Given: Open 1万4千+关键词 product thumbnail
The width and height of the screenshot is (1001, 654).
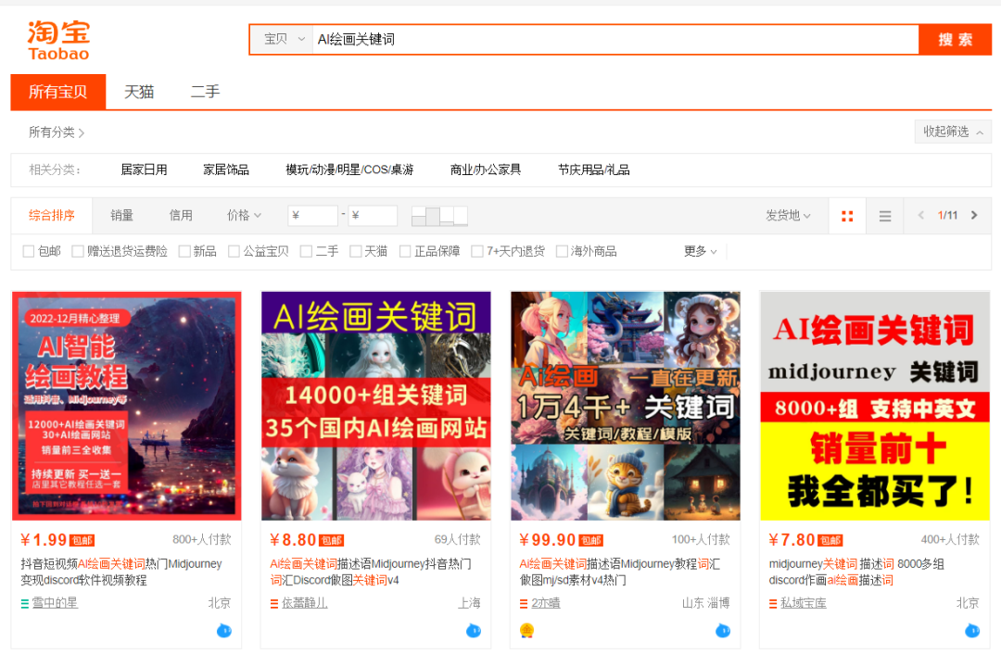Looking at the screenshot, I should (x=626, y=406).
